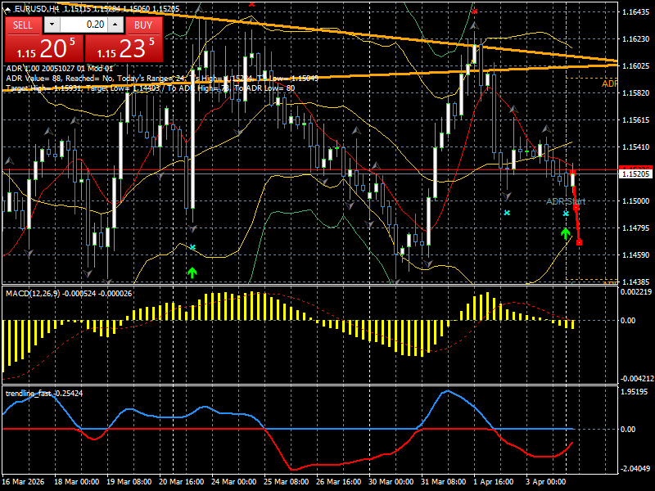Click the 0.00 level on trendline scale
Image resolution: width=655 pixels, height=491 pixels.
pyautogui.click(x=628, y=429)
